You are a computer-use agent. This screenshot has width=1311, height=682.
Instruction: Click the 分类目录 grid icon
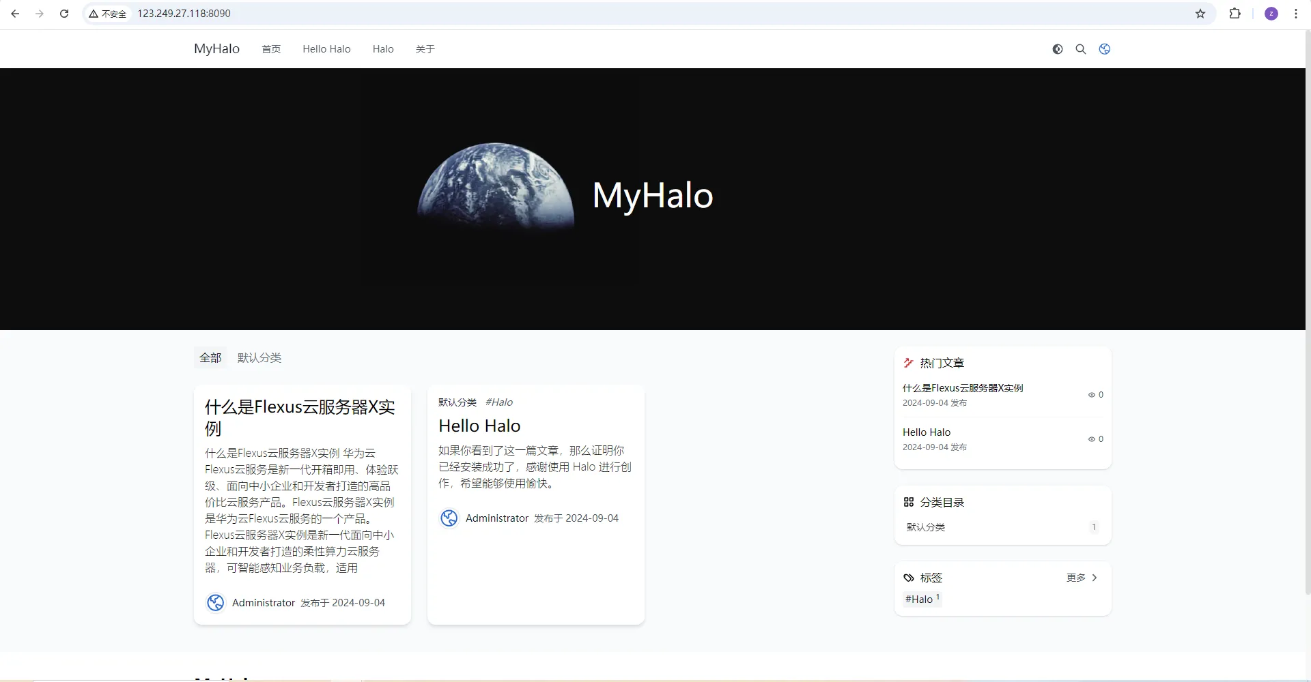(x=909, y=502)
